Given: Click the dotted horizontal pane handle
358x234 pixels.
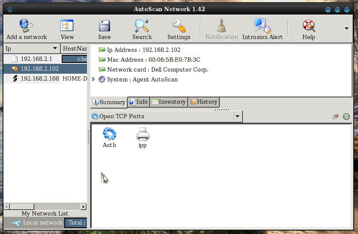Looking at the screenshot, I should (x=221, y=109).
